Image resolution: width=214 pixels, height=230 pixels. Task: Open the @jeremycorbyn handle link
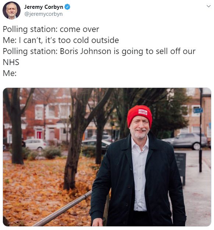[43, 14]
